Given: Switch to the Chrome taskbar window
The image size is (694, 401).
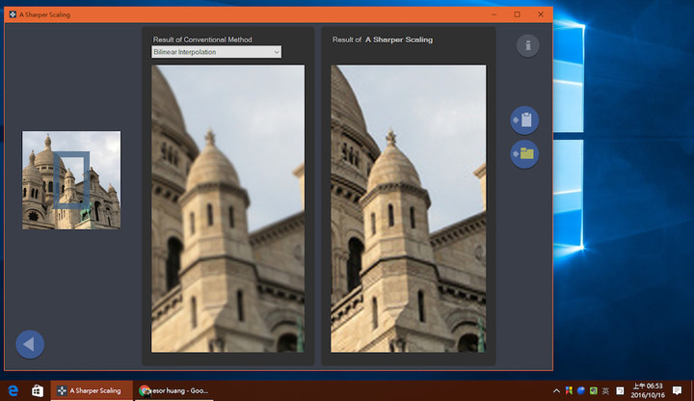Looking at the screenshot, I should 174,390.
